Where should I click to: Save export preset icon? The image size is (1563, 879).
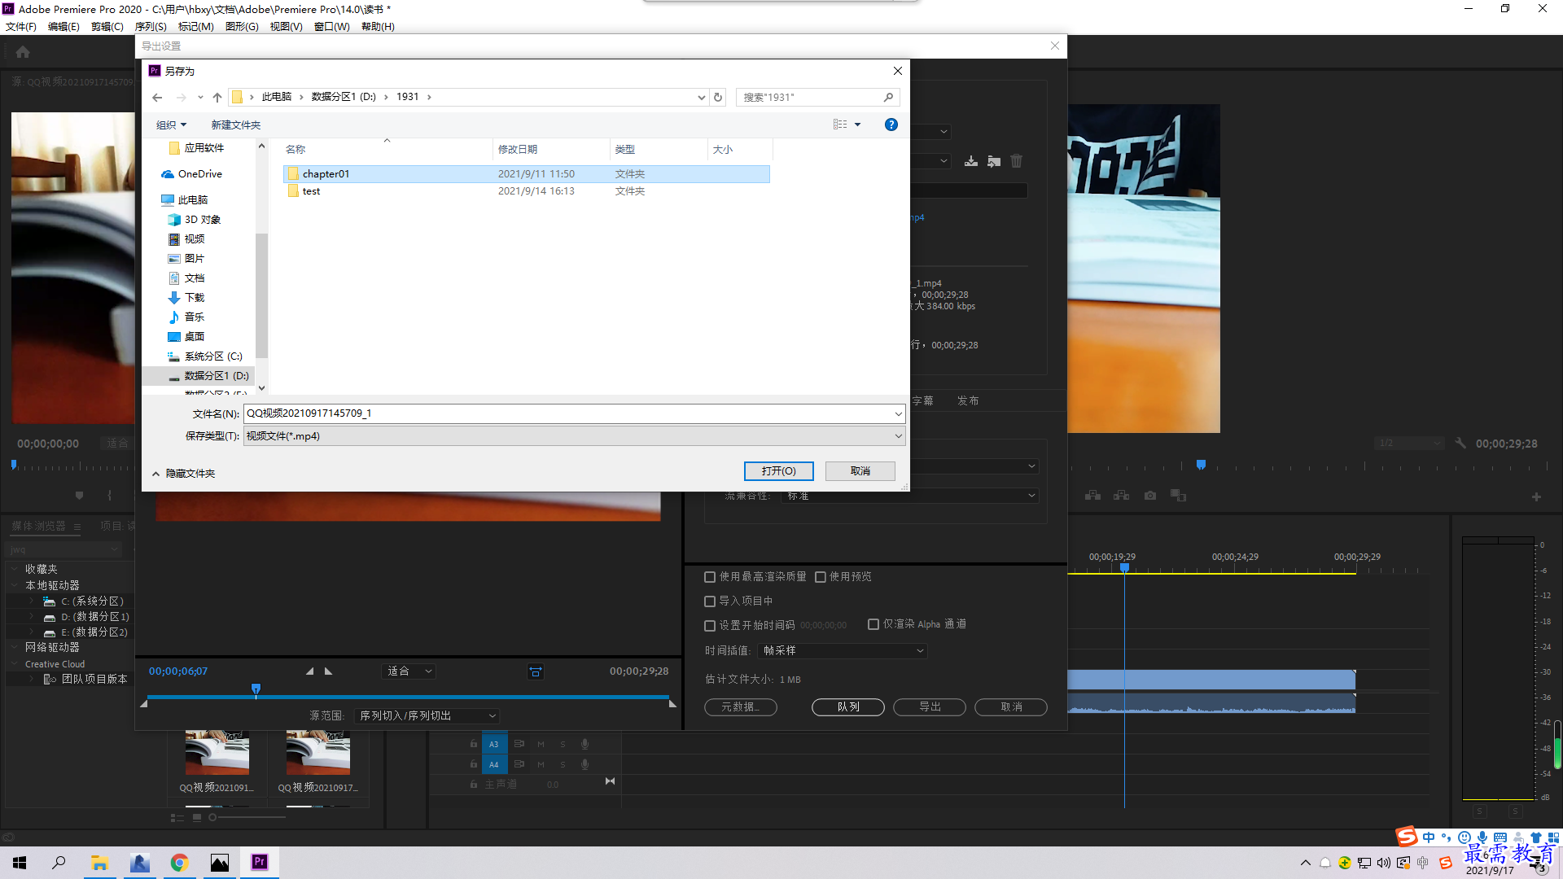(x=971, y=161)
